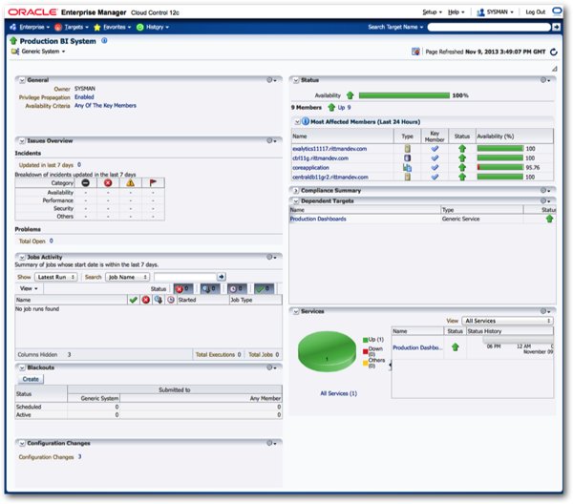Open the Jobs Activity panel gear options

(271, 257)
